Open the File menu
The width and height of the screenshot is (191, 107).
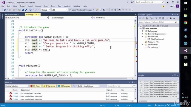pyautogui.click(x=3, y=6)
